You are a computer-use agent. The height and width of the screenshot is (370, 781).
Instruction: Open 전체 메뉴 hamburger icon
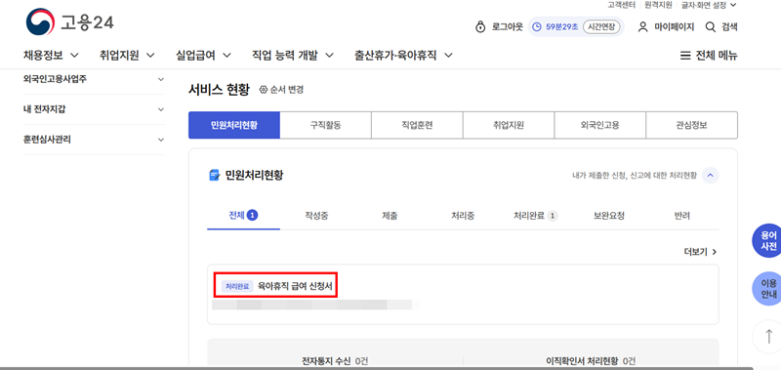tap(685, 56)
